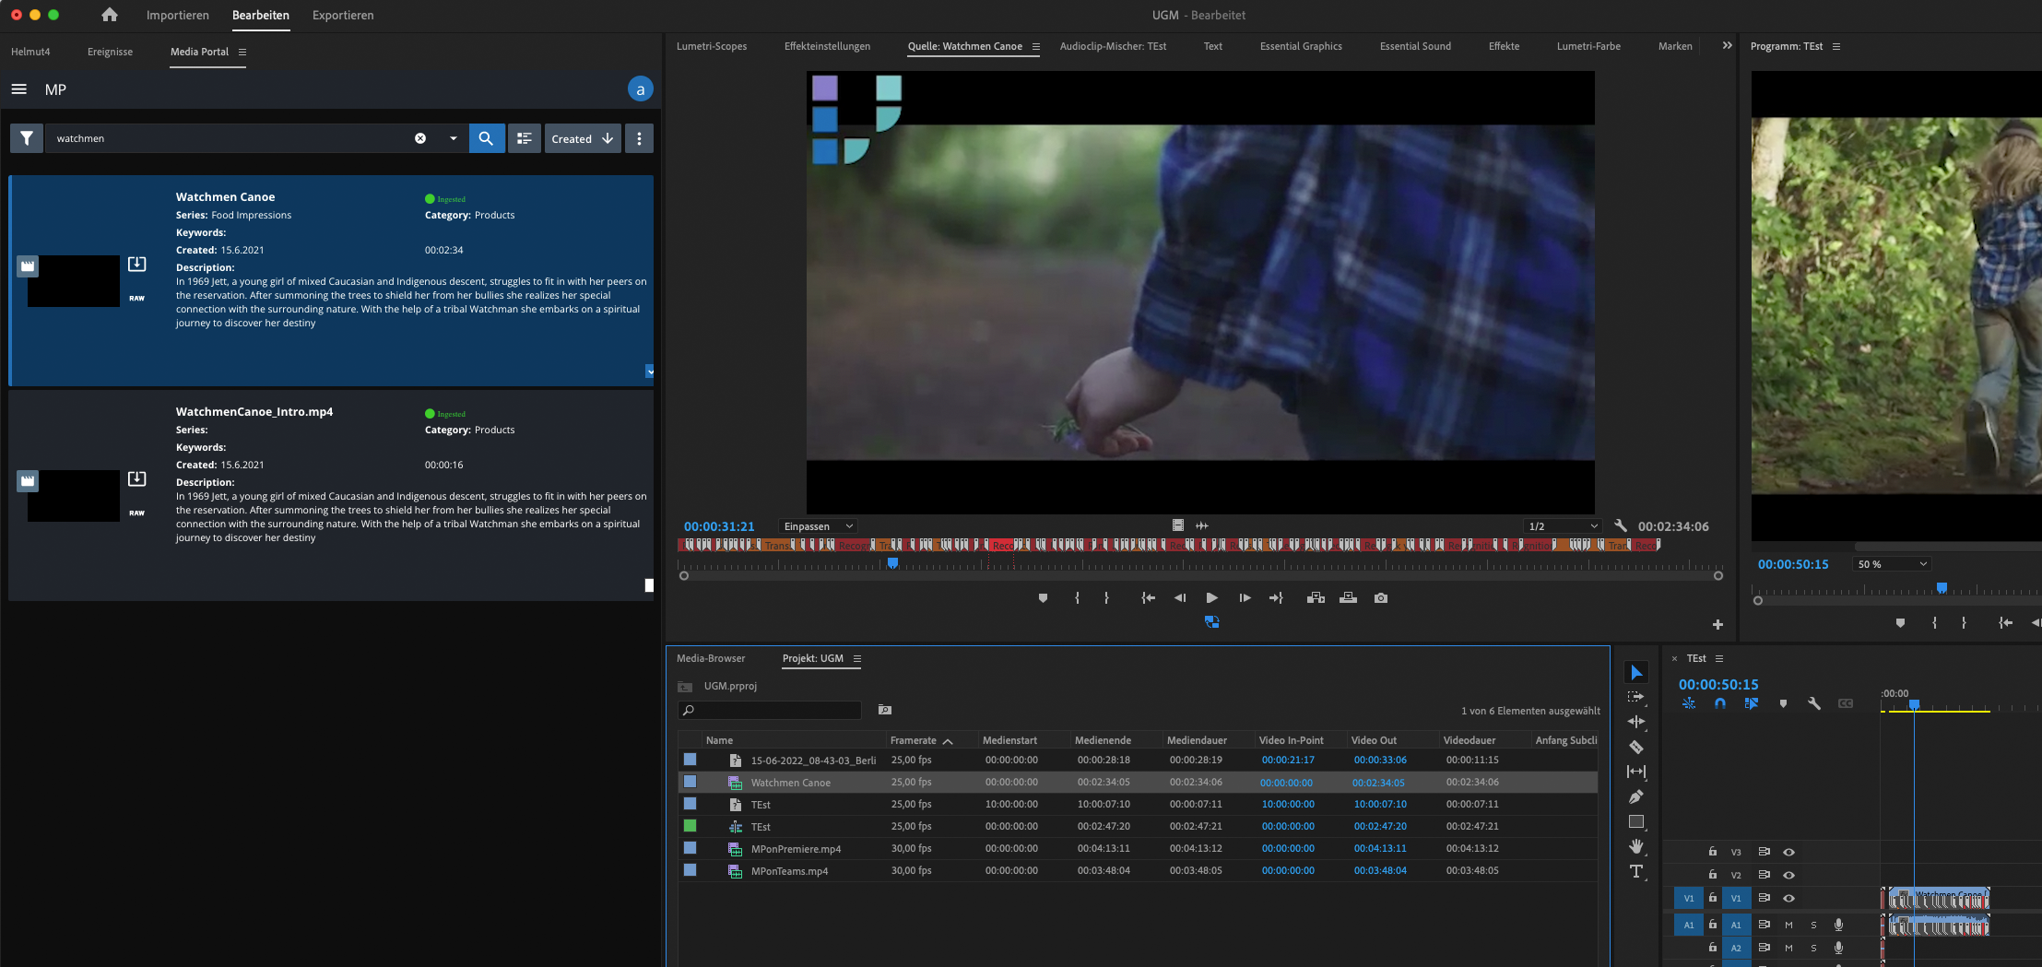Switch to the Lumetri-Farbe tab
This screenshot has width=2042, height=967.
click(1588, 46)
